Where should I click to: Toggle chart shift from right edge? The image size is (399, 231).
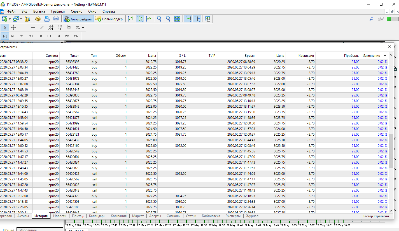(197, 19)
